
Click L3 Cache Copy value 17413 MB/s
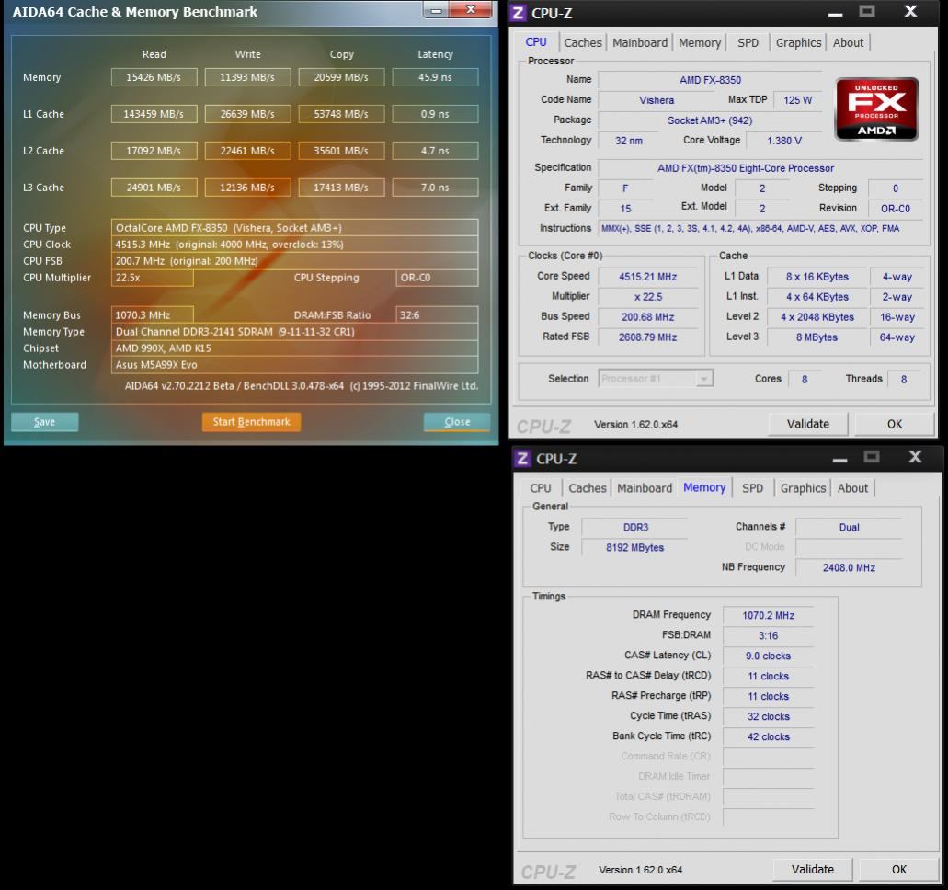[x=342, y=188]
